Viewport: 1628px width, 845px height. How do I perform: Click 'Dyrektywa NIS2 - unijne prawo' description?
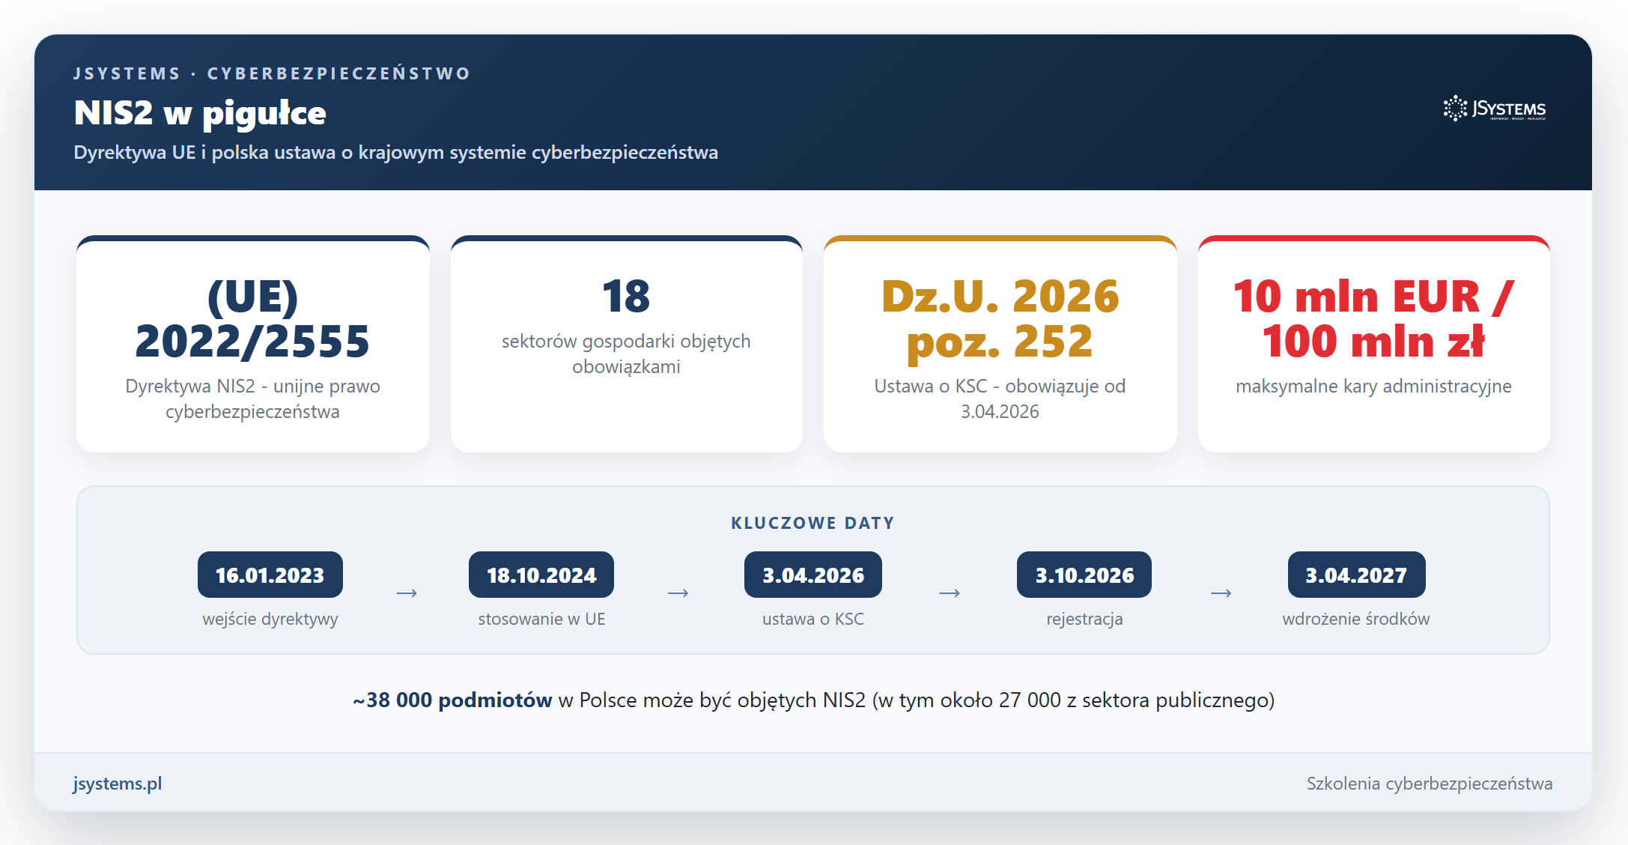tap(252, 399)
